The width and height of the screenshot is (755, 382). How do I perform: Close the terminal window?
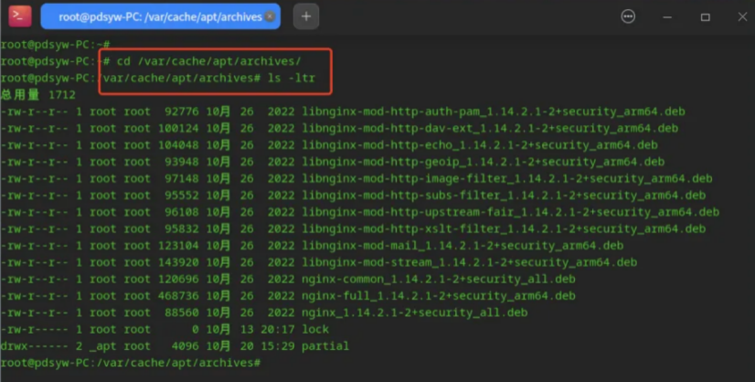tap(742, 16)
